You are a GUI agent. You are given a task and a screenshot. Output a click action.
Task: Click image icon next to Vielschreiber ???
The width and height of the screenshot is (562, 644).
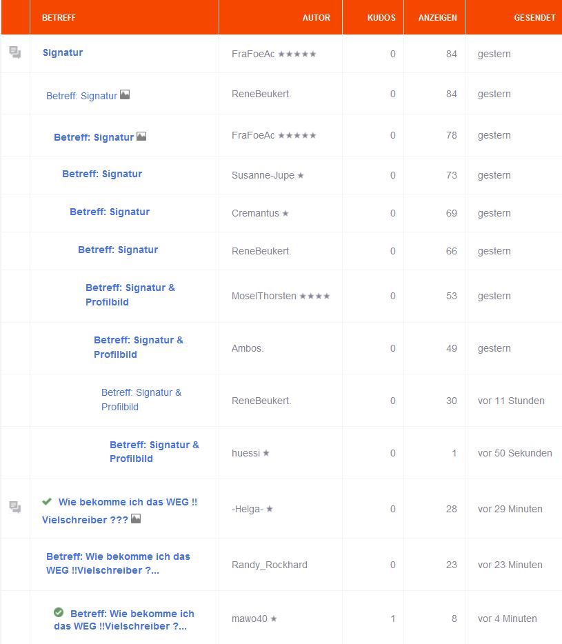136,519
